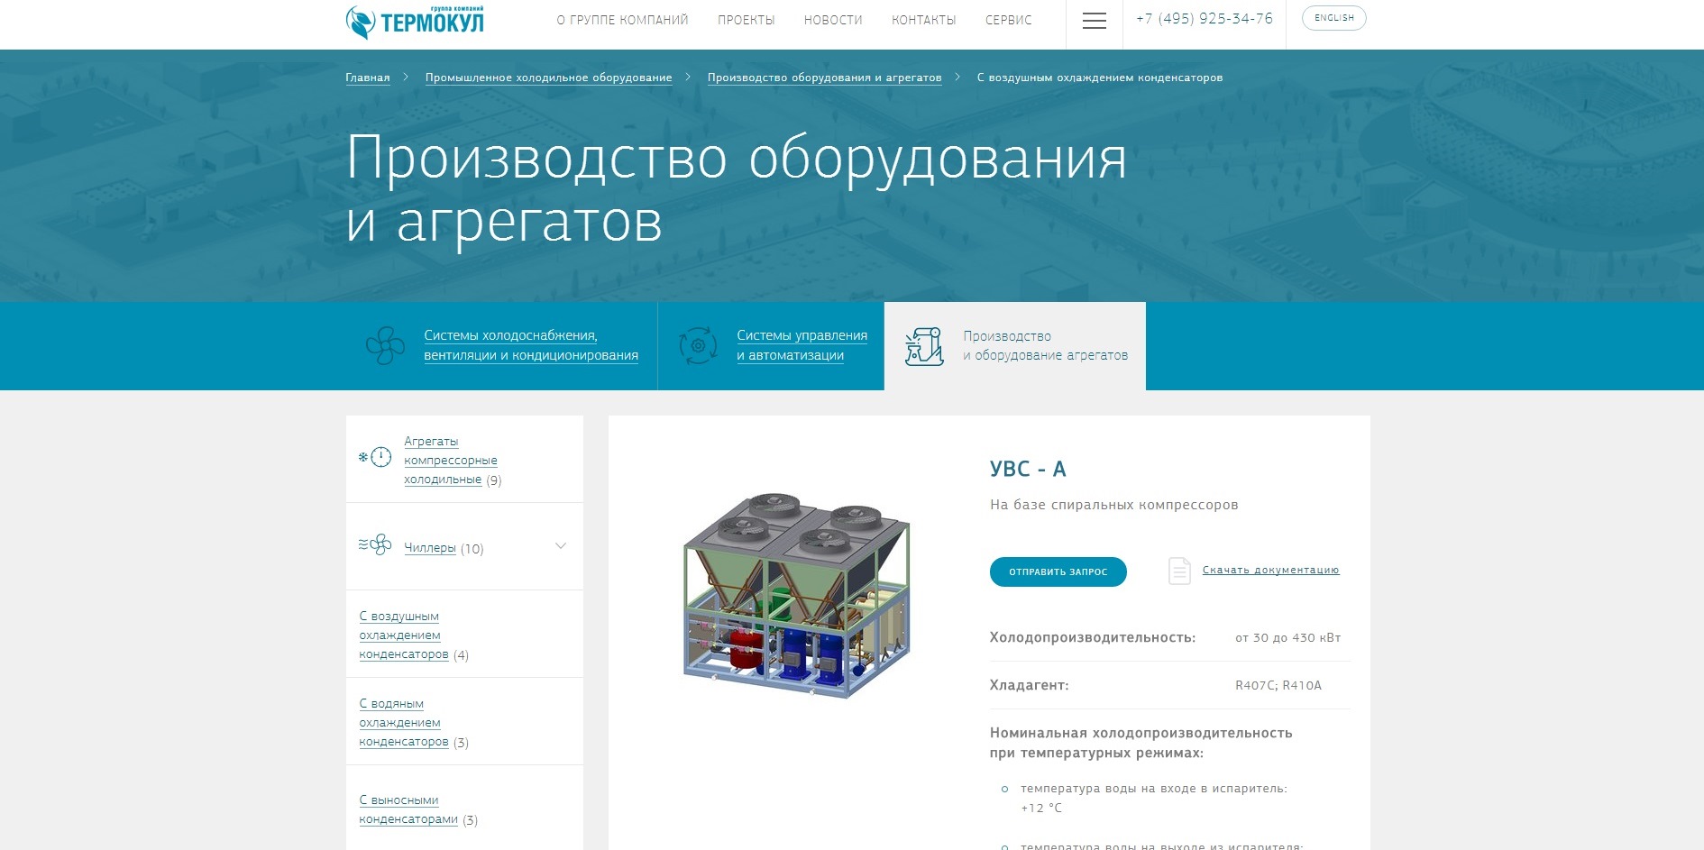The image size is (1704, 850).
Task: Call the +7 (495) 925-34-76 phone number
Action: [1204, 19]
